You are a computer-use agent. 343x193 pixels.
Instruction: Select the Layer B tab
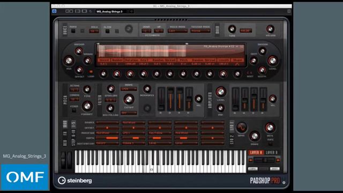click(272, 153)
